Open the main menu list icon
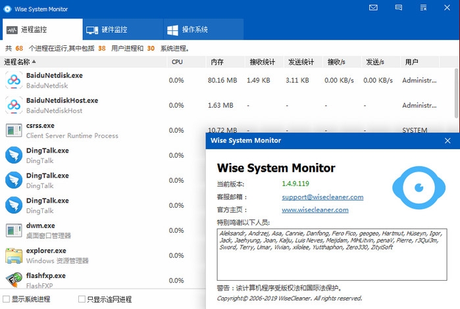 pyautogui.click(x=423, y=8)
